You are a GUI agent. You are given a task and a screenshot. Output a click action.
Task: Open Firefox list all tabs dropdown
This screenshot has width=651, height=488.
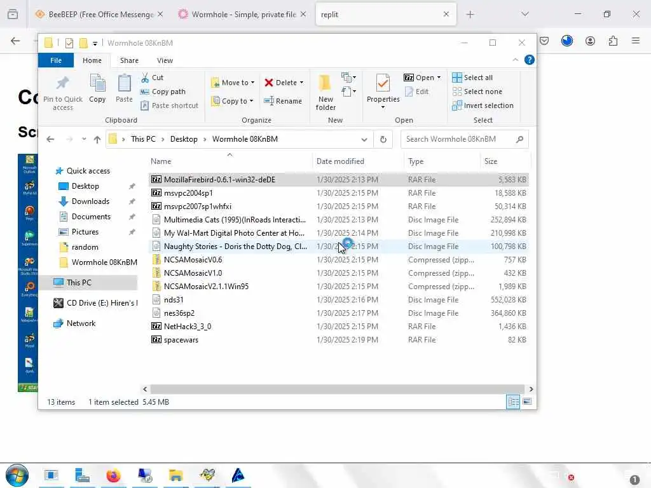click(x=524, y=14)
